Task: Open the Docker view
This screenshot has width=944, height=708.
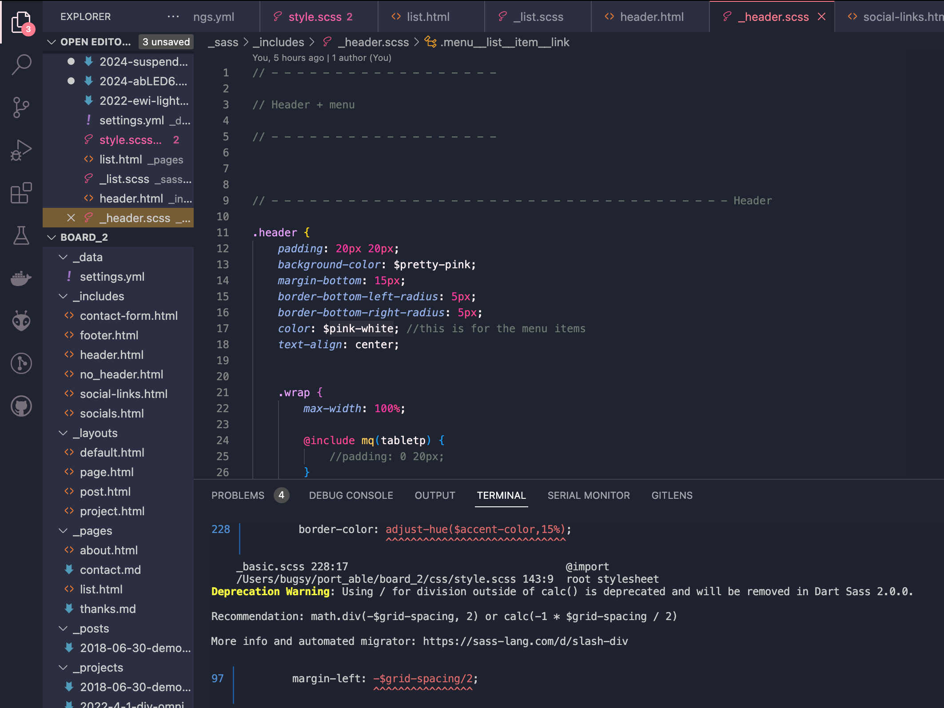Action: [21, 278]
